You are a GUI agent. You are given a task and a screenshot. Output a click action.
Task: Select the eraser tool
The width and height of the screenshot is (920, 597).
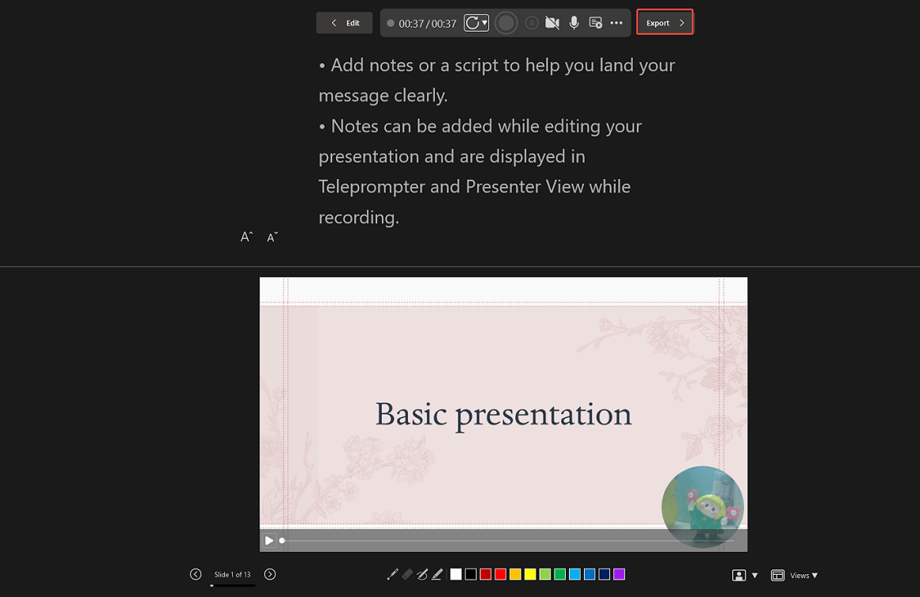point(407,574)
